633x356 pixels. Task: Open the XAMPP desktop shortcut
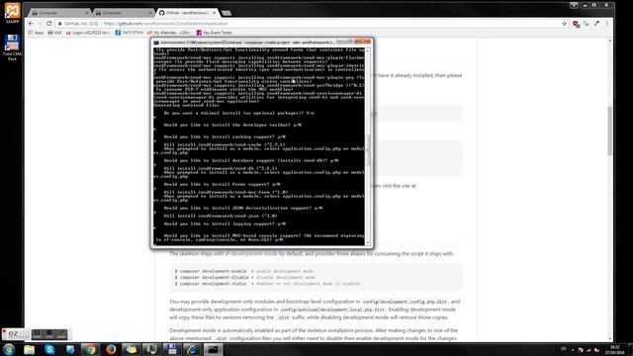[x=12, y=13]
